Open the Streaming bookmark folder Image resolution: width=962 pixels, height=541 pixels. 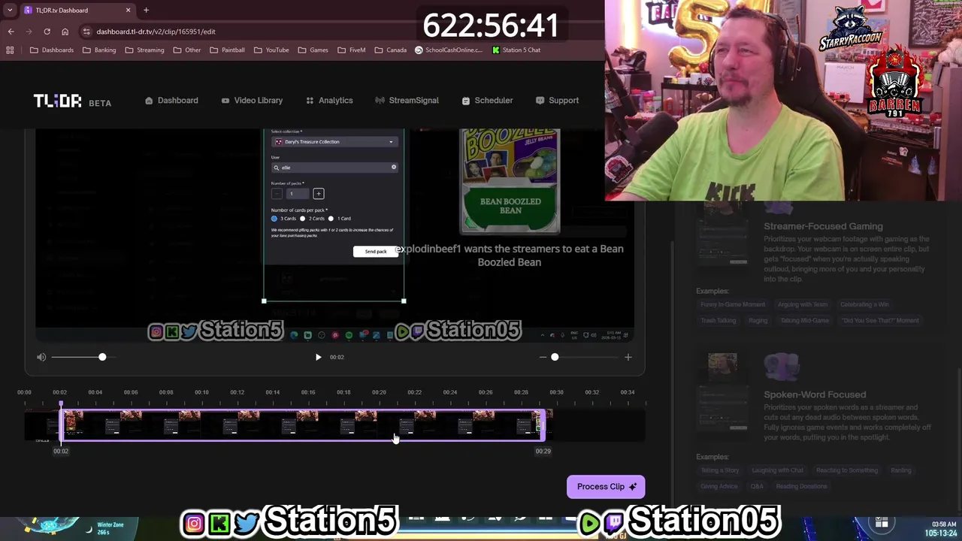(144, 50)
